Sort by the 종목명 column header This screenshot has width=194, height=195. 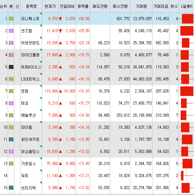(31, 6)
